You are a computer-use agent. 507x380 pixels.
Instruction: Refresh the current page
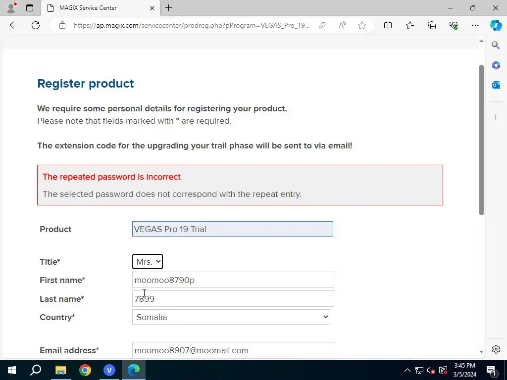[x=36, y=25]
